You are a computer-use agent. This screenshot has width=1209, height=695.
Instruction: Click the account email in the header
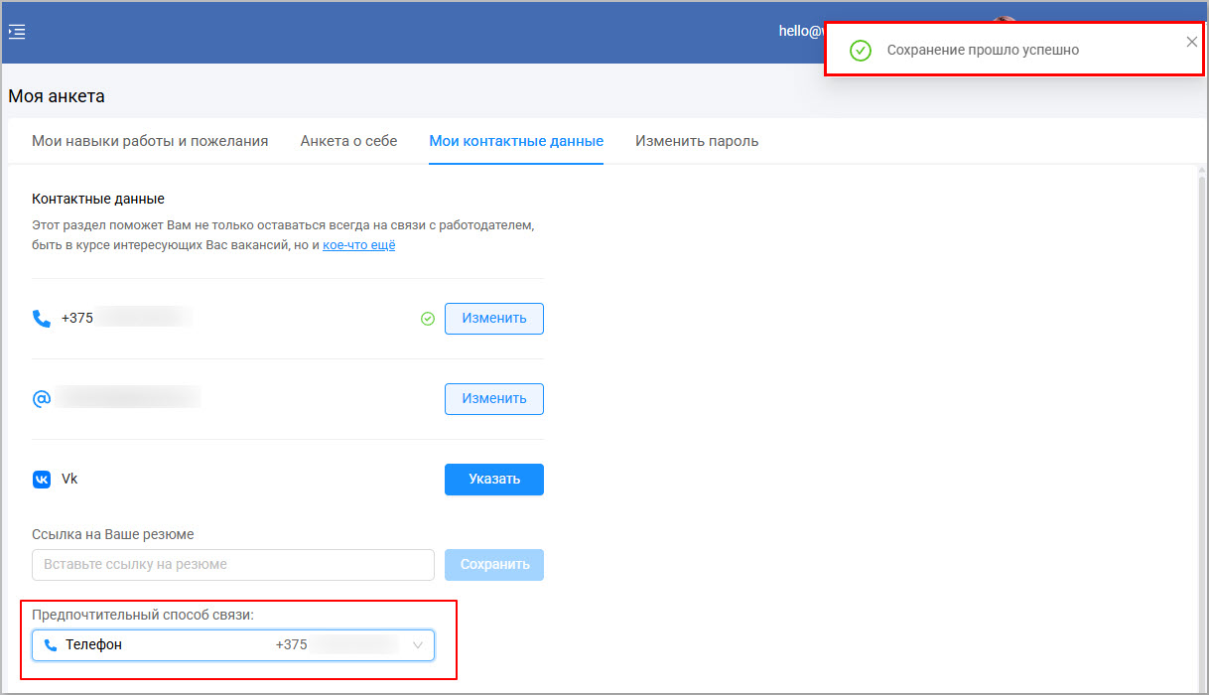[800, 31]
